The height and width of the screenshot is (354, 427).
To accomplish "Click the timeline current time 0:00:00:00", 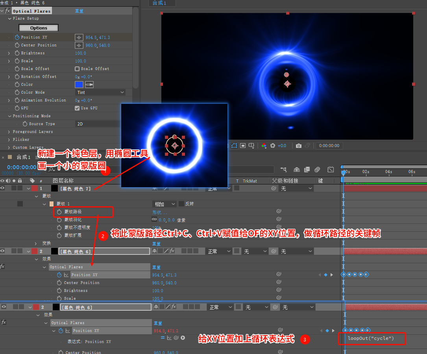I will click(22, 167).
